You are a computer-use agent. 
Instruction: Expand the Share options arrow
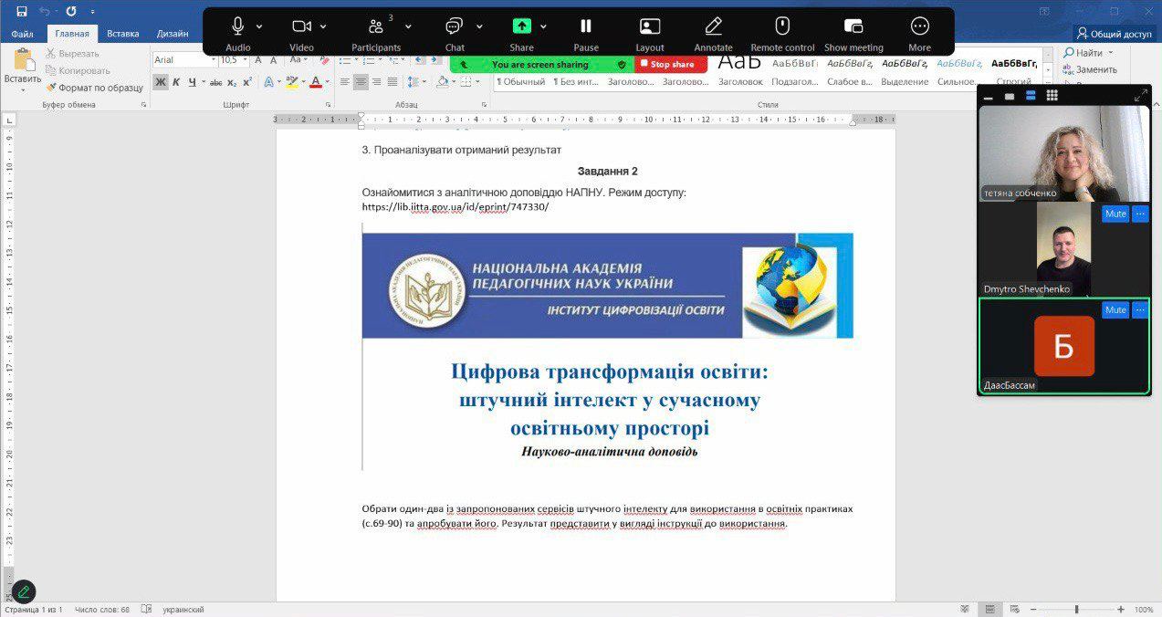(544, 26)
